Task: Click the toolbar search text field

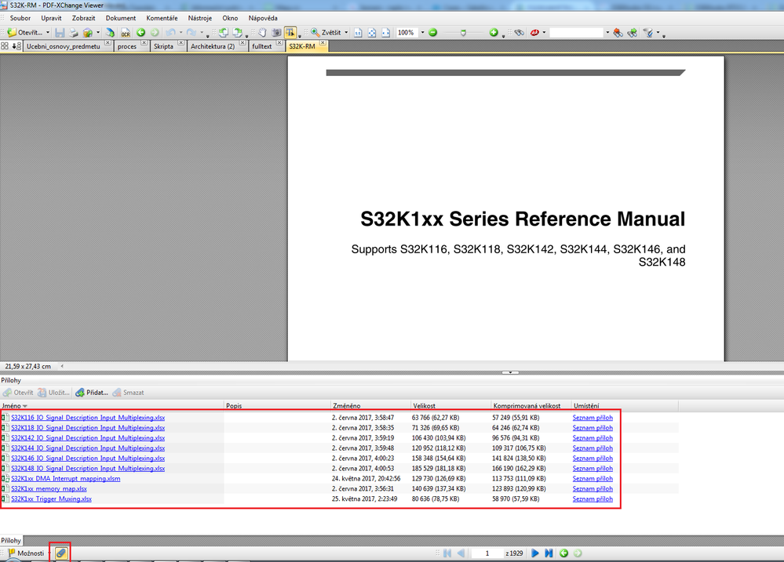Action: [577, 32]
